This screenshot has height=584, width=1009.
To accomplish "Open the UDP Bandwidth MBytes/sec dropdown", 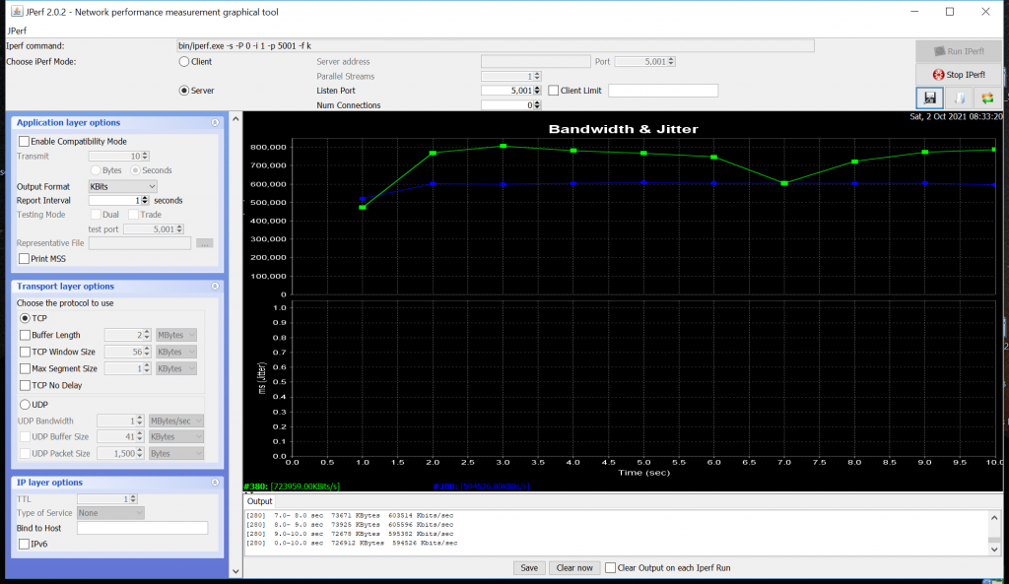I will pyautogui.click(x=176, y=421).
